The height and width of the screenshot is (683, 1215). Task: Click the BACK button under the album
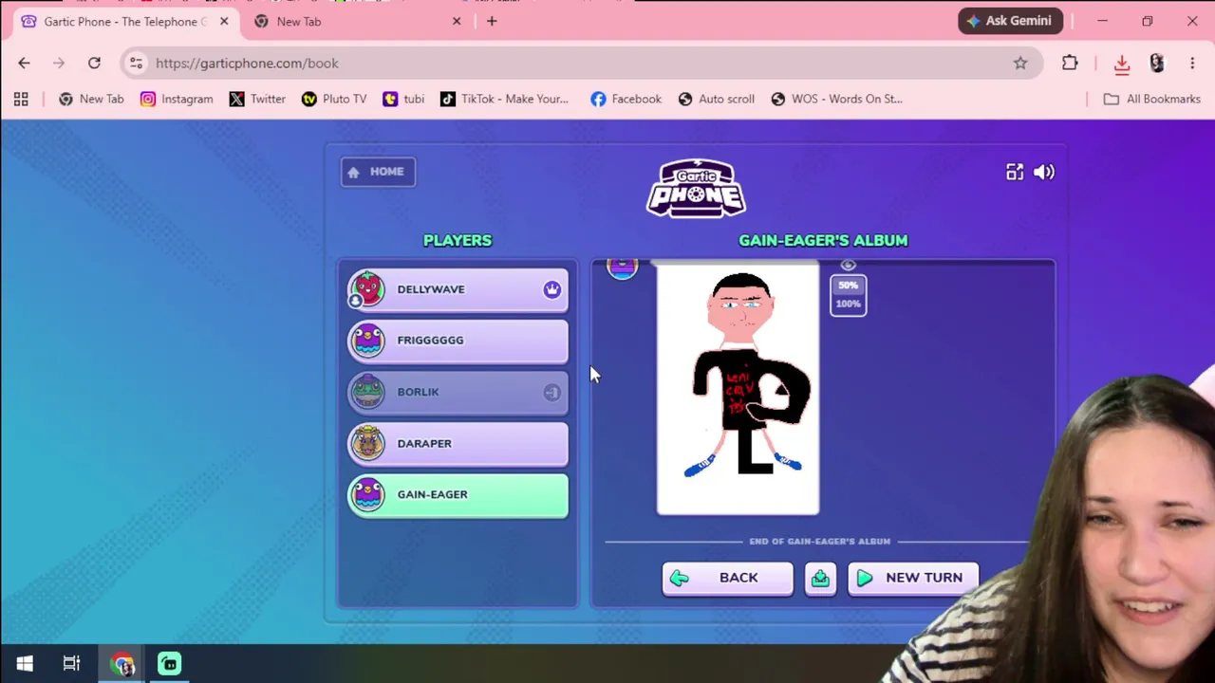point(727,578)
